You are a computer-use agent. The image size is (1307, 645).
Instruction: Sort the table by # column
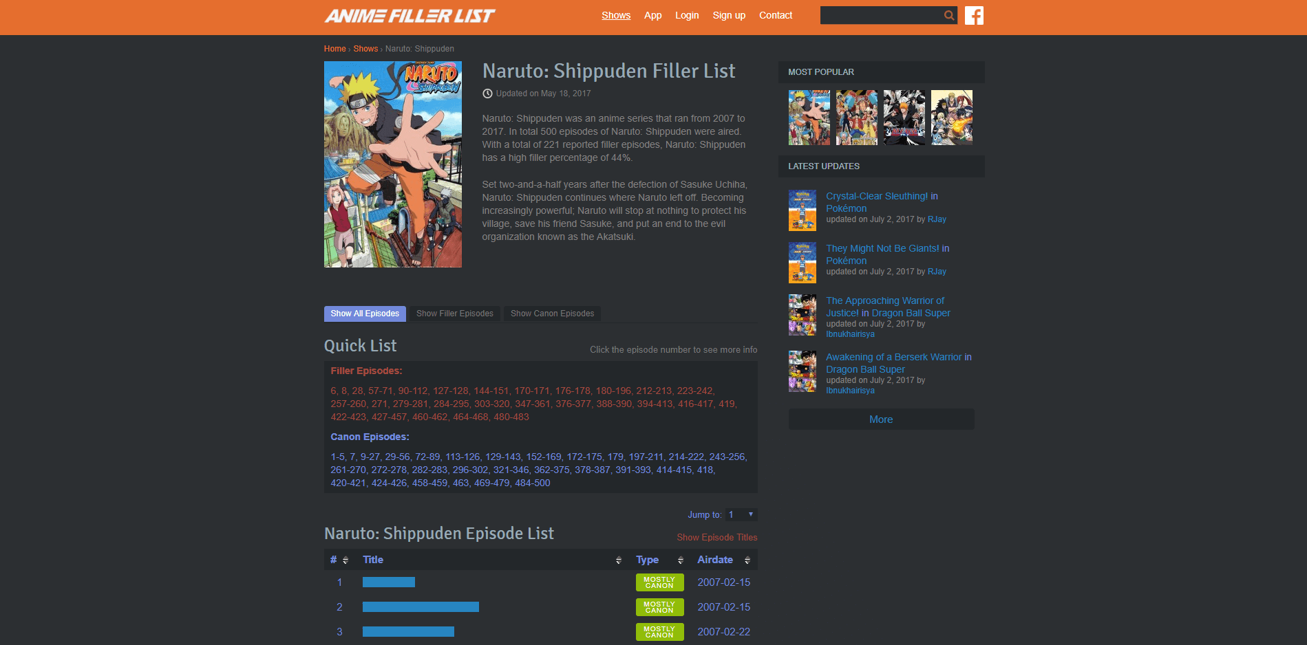coord(339,560)
